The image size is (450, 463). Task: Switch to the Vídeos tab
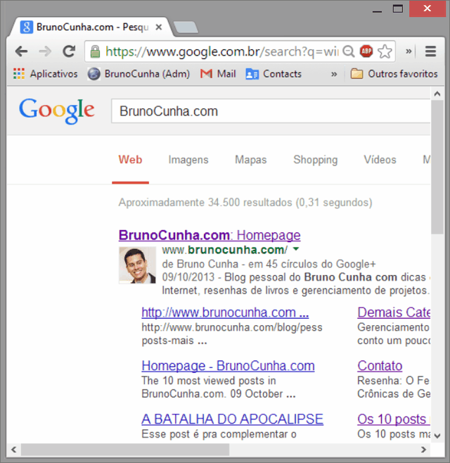pyautogui.click(x=380, y=160)
